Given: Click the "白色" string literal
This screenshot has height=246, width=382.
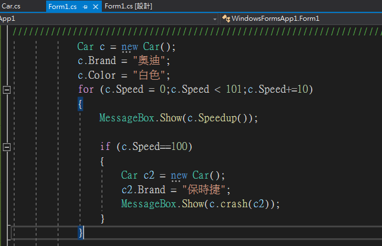Looking at the screenshot, I should coord(149,75).
